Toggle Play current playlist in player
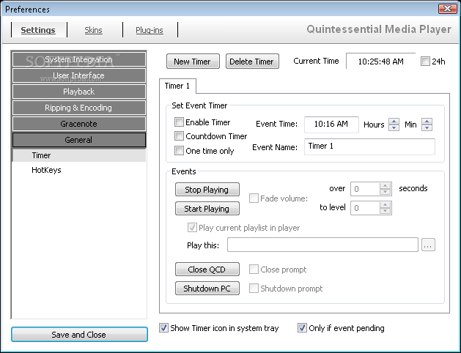 192,227
